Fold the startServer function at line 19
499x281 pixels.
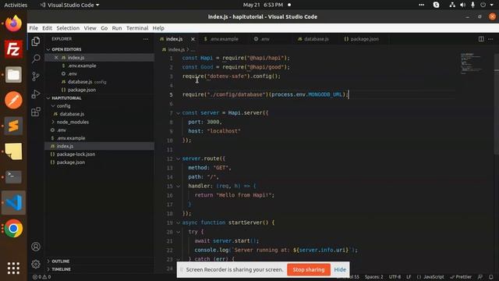[x=179, y=222]
